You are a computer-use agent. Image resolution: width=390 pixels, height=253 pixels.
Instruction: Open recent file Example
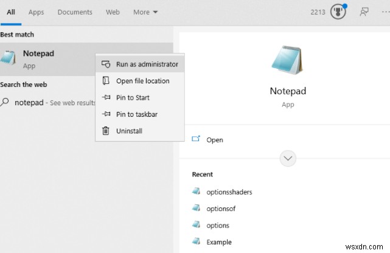pos(219,242)
